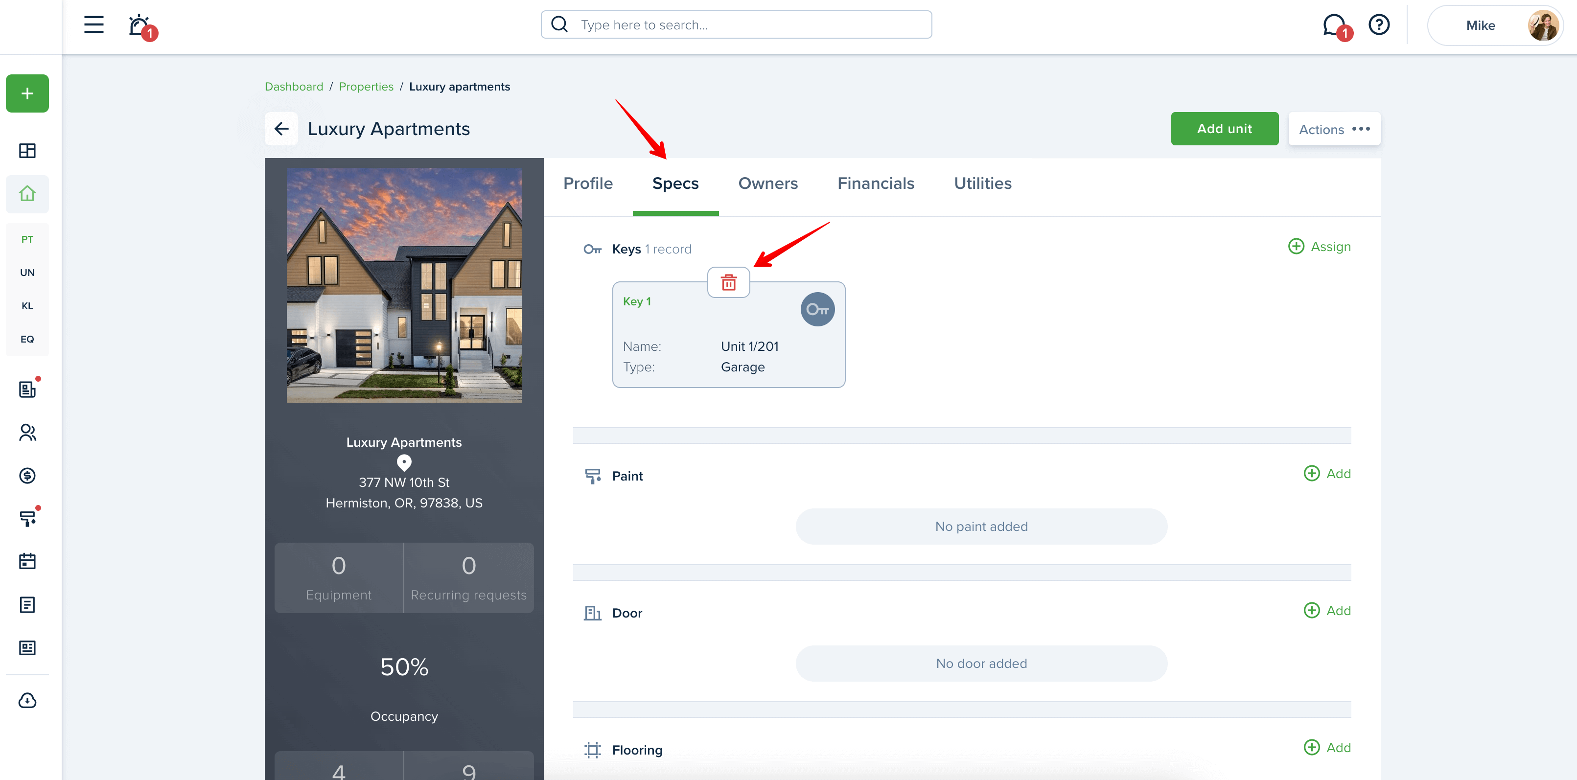The image size is (1577, 780).
Task: Click the Flooring section icon
Action: pyautogui.click(x=593, y=751)
